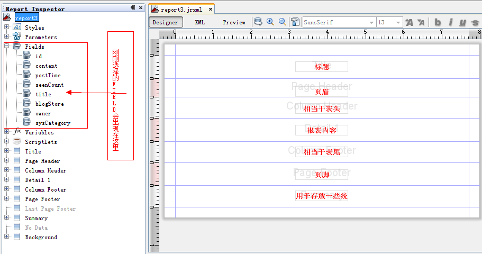Select the 相当于表头 element in Column Header

click(x=322, y=108)
